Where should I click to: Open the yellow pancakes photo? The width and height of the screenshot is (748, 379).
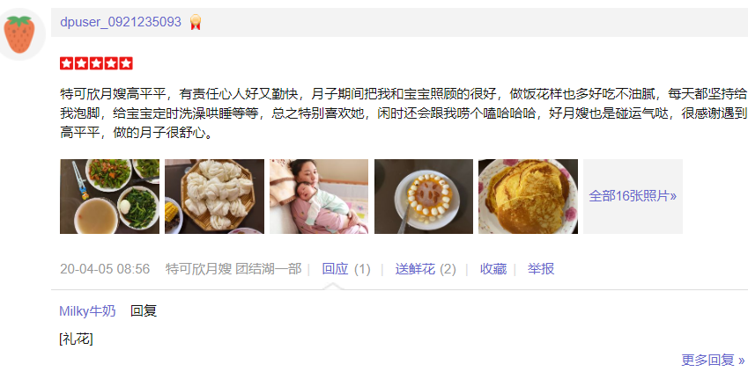[x=528, y=197]
